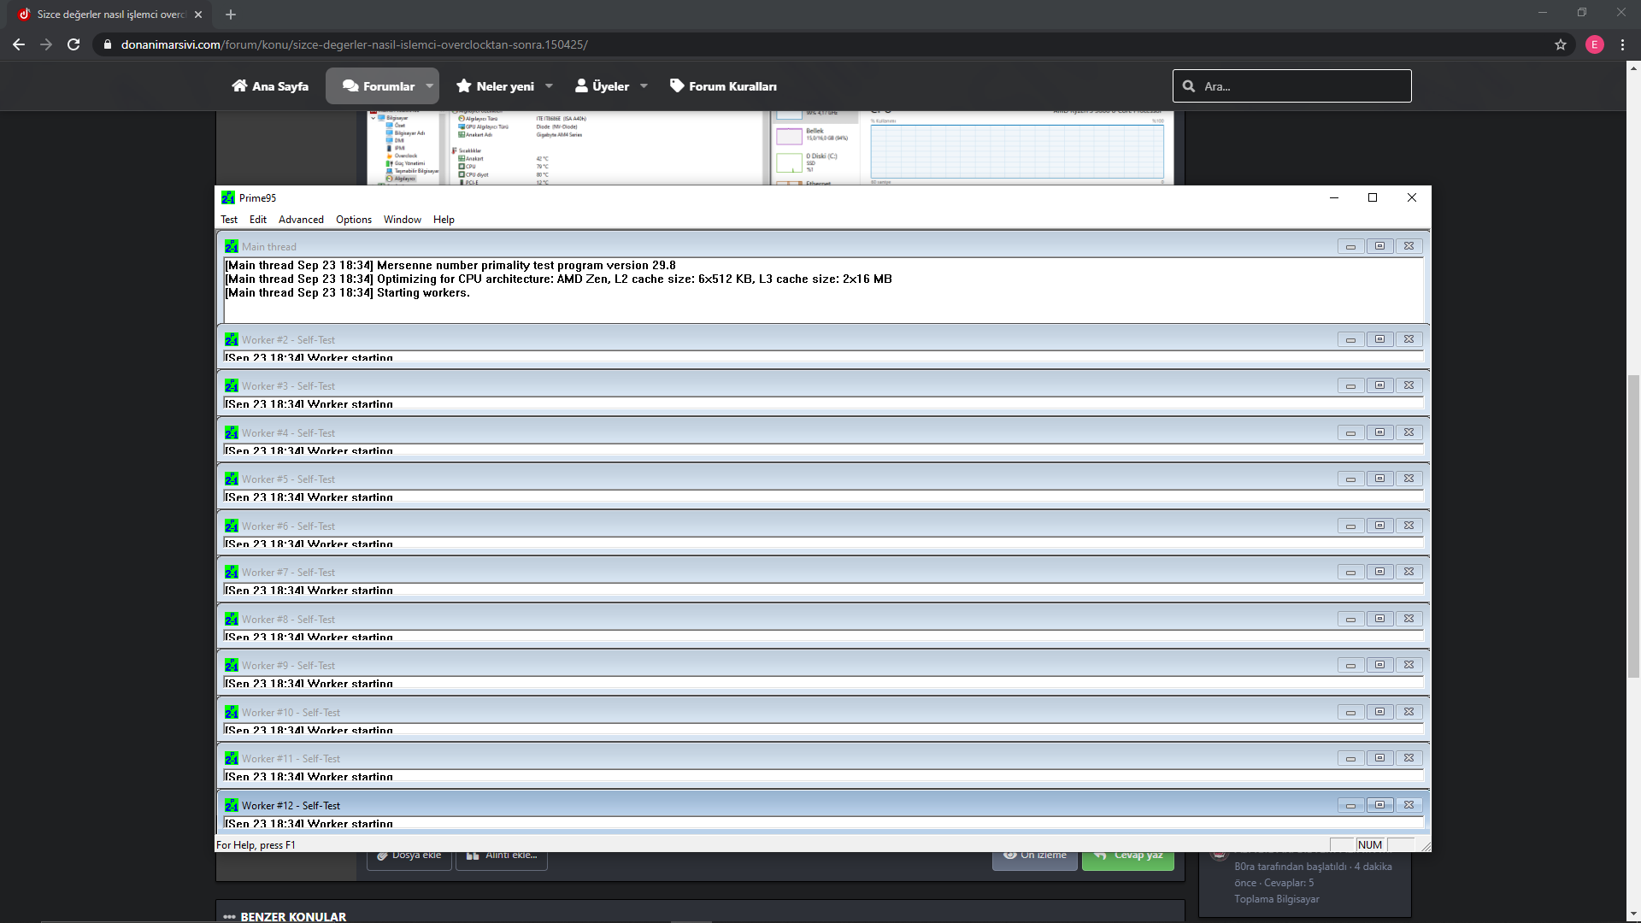Open the Forum Kuralları link
The width and height of the screenshot is (1641, 923).
723,86
